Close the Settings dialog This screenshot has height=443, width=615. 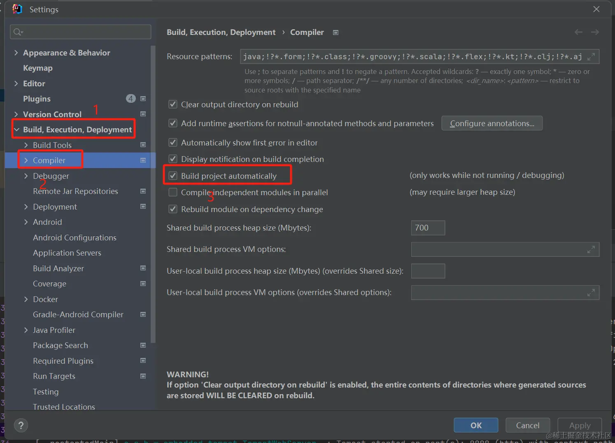(596, 9)
